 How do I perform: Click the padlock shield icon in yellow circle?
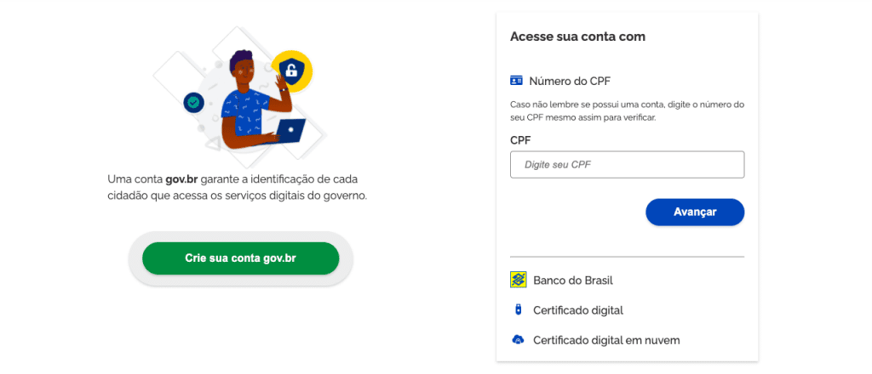click(x=292, y=71)
